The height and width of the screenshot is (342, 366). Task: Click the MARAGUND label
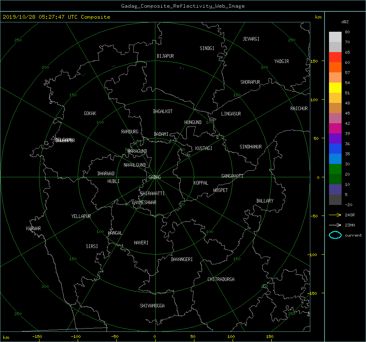click(x=137, y=151)
